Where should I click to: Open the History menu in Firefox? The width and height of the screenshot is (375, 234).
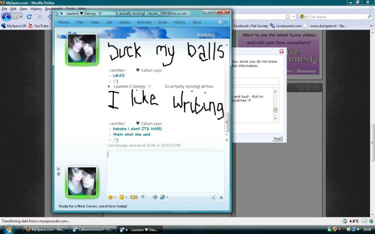point(36,8)
